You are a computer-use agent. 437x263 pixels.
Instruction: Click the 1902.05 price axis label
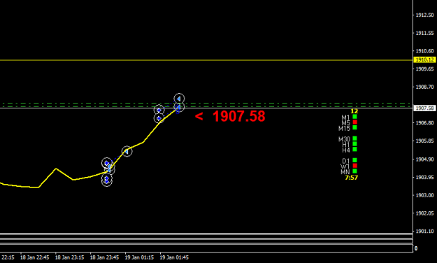coord(424,213)
